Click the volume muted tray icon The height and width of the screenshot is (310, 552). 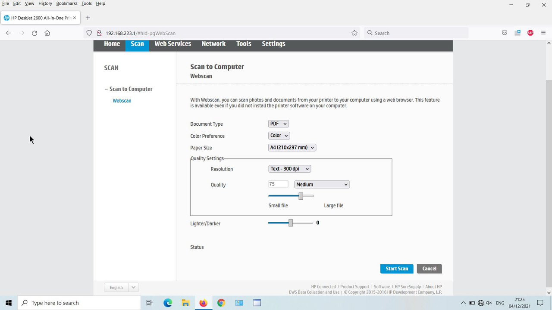[x=489, y=303]
